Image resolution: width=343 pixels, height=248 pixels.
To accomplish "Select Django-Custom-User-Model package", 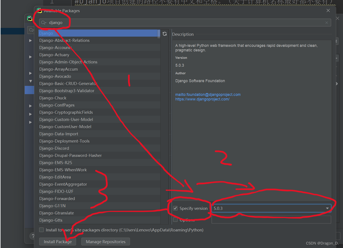I will pos(99,119).
